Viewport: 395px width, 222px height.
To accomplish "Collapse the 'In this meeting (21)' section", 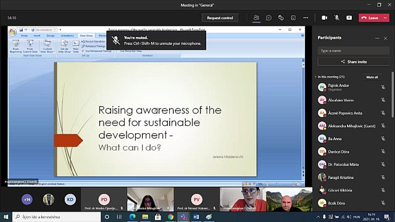I will coord(315,76).
